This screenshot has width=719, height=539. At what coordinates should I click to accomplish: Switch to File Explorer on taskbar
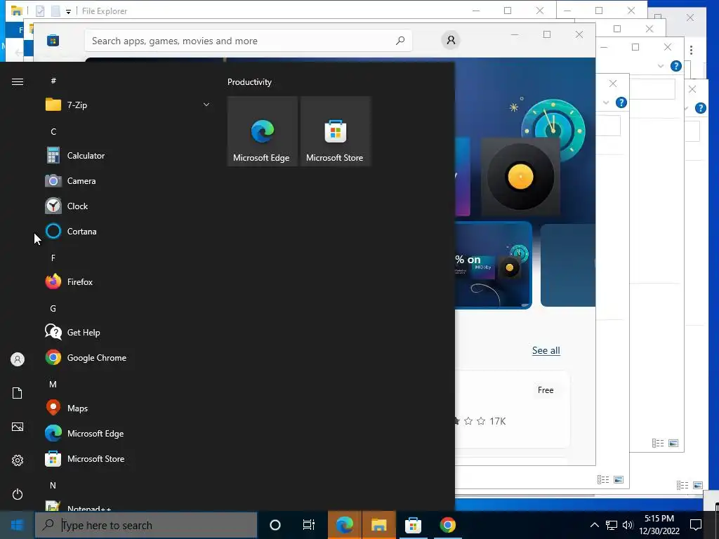(378, 525)
